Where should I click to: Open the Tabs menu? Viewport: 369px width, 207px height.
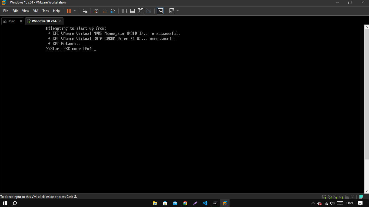(x=46, y=11)
